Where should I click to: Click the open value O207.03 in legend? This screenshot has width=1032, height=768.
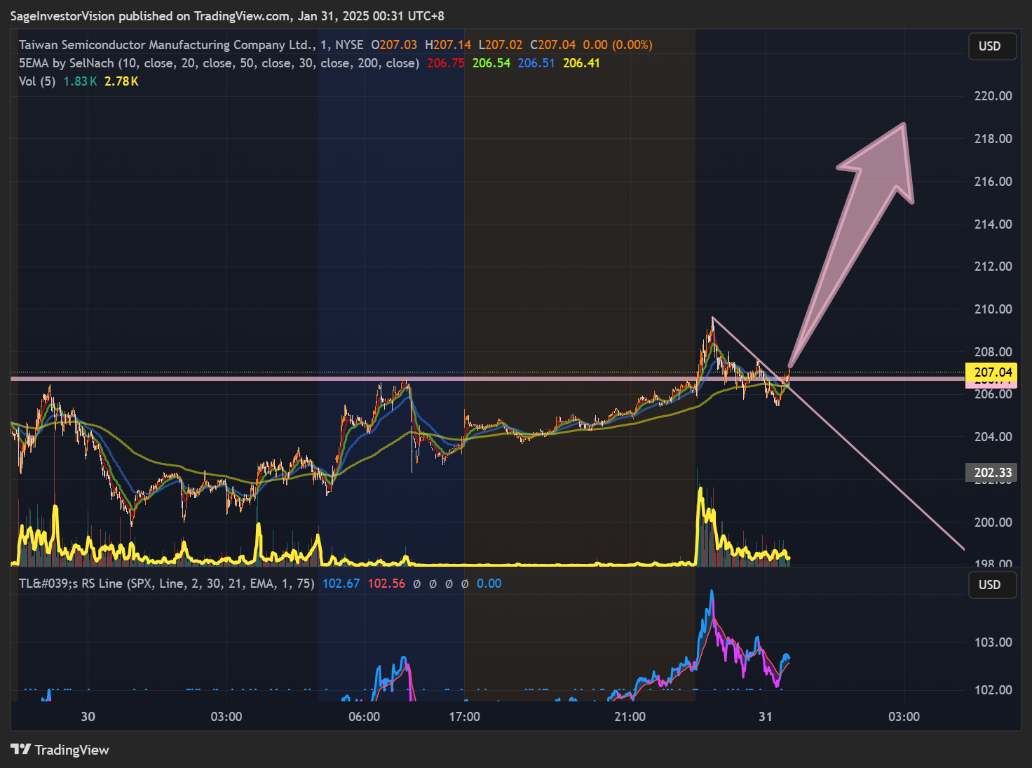tap(394, 45)
